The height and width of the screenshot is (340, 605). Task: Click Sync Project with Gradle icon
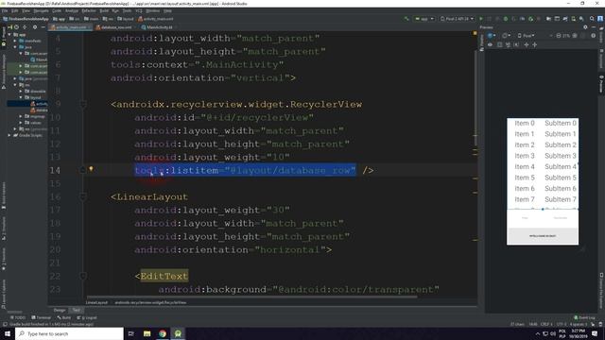point(565,19)
